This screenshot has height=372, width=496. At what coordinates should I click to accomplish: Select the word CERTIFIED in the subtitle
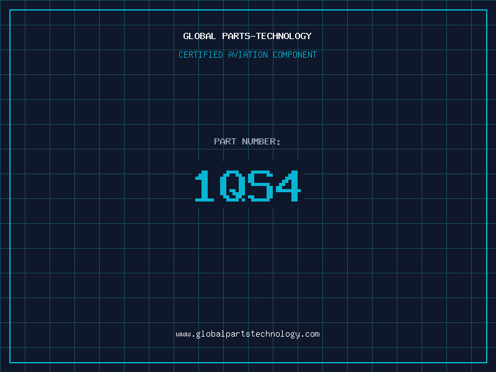(x=200, y=55)
